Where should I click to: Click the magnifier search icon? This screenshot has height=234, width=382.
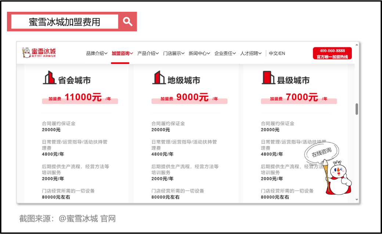coord(127,22)
